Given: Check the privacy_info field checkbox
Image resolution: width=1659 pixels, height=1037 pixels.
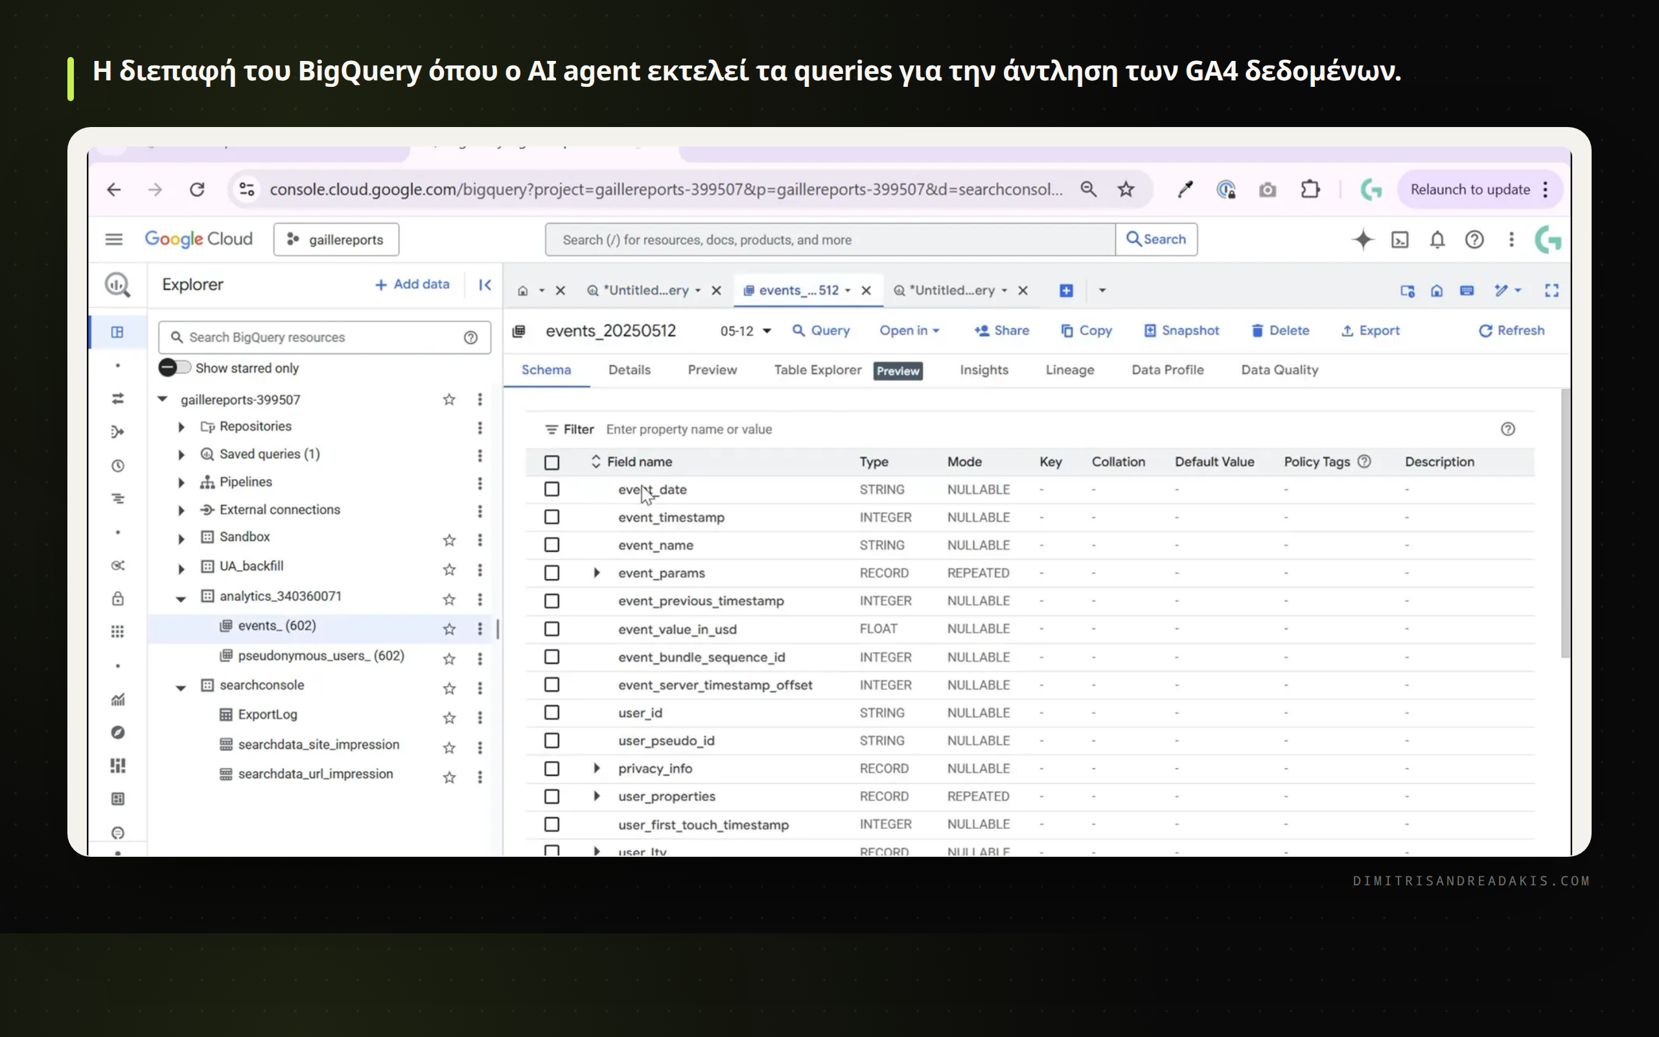Looking at the screenshot, I should (552, 769).
